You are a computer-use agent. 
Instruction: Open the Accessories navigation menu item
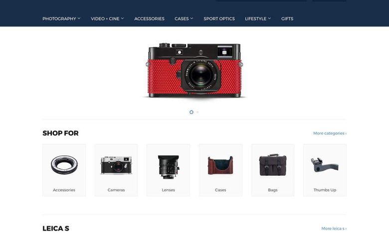tap(149, 18)
